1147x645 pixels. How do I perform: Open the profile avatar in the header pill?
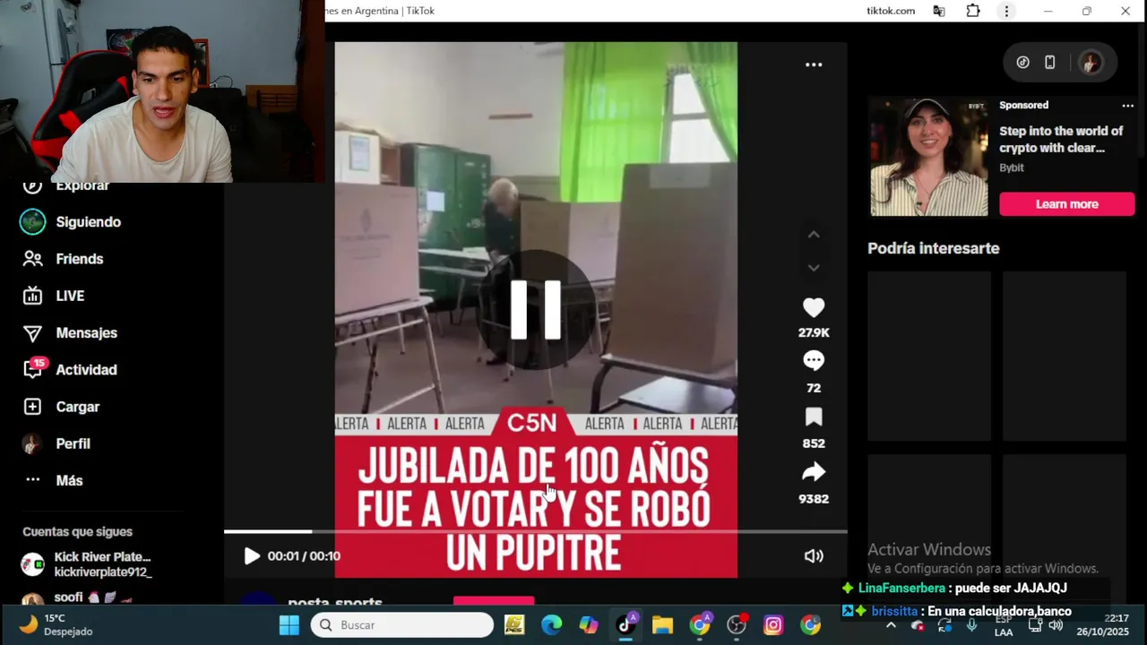[x=1090, y=63]
